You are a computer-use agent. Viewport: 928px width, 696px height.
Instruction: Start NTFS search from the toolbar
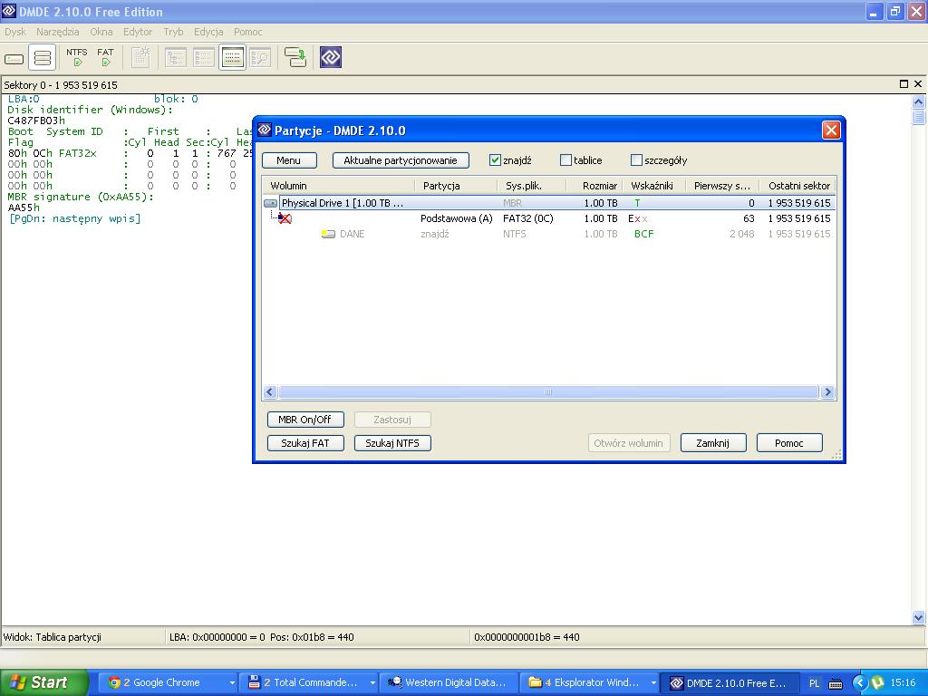[x=77, y=57]
